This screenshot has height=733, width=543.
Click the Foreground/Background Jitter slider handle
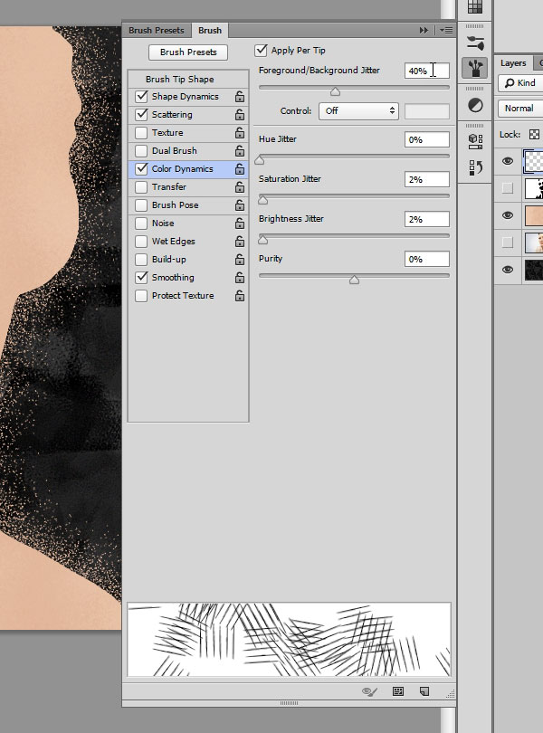[335, 91]
